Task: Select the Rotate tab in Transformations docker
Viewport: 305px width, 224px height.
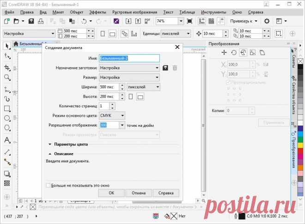Action: (x=234, y=52)
